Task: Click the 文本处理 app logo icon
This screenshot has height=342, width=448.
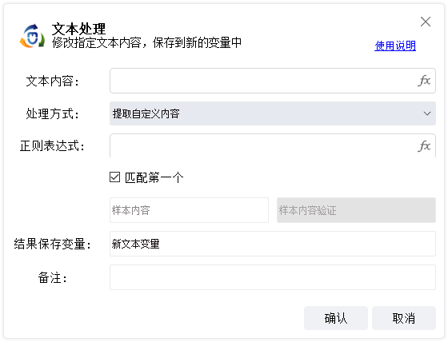Action: tap(32, 36)
